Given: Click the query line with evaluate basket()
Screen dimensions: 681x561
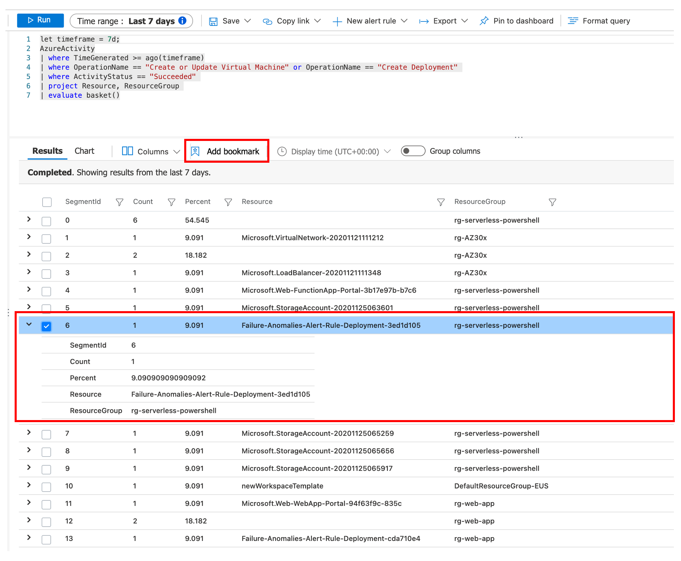Looking at the screenshot, I should point(84,95).
